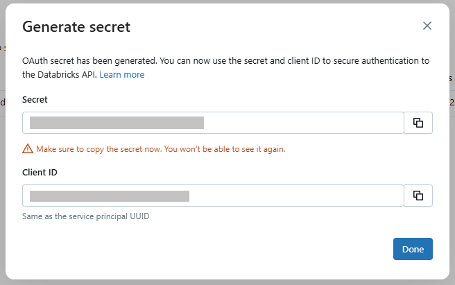
Task: Click the service principal UUID hint text
Action: [x=86, y=216]
